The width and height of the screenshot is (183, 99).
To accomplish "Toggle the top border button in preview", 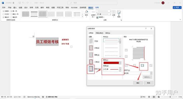I will [126, 50].
